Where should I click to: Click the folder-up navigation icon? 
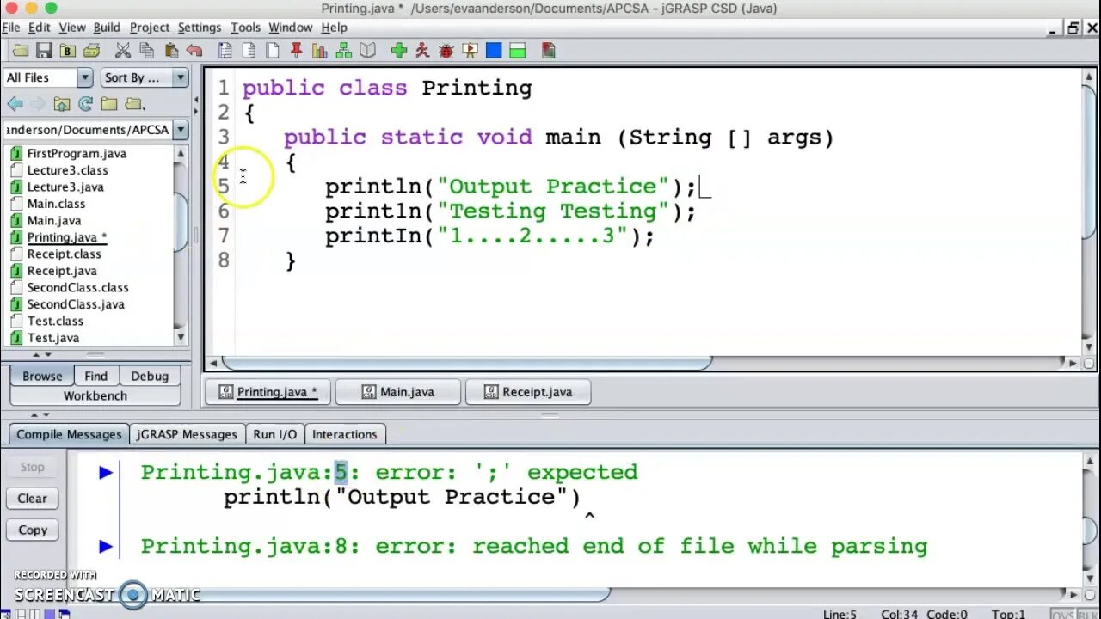62,104
